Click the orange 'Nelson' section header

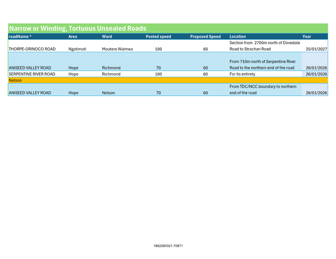(x=168, y=80)
